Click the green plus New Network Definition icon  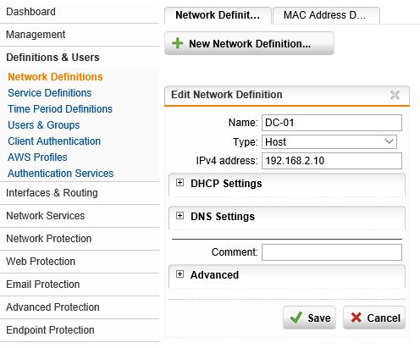[178, 43]
